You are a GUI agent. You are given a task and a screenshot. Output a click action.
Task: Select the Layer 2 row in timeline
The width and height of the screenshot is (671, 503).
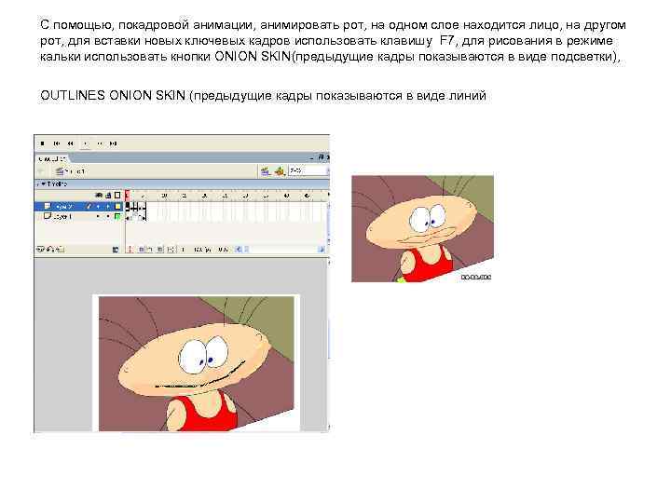tap(78, 207)
